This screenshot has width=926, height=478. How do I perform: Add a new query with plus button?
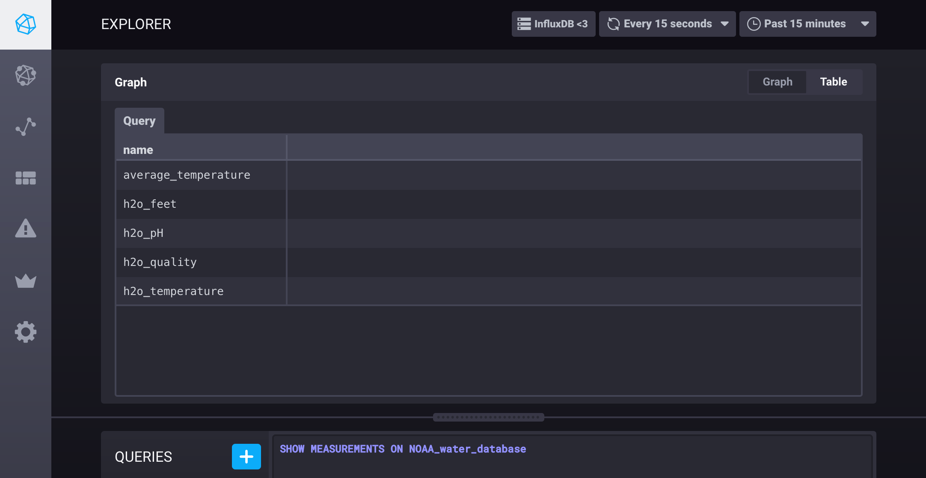pyautogui.click(x=246, y=457)
